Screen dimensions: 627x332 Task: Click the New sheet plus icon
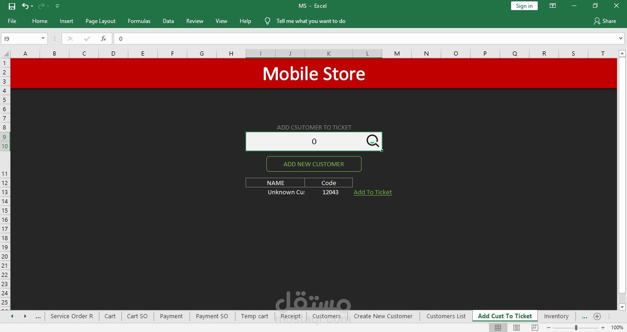tap(597, 316)
